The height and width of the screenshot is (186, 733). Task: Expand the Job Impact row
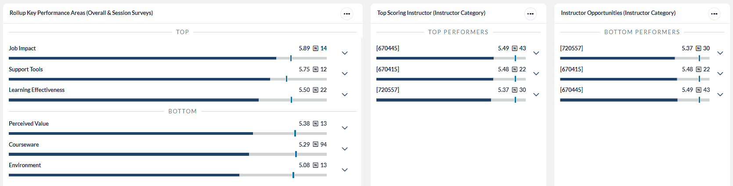(345, 53)
